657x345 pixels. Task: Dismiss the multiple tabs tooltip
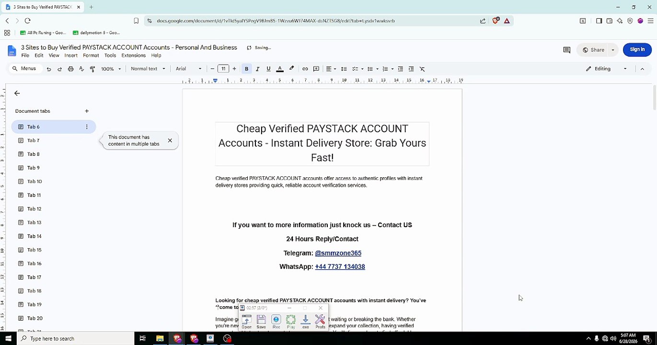tap(170, 140)
